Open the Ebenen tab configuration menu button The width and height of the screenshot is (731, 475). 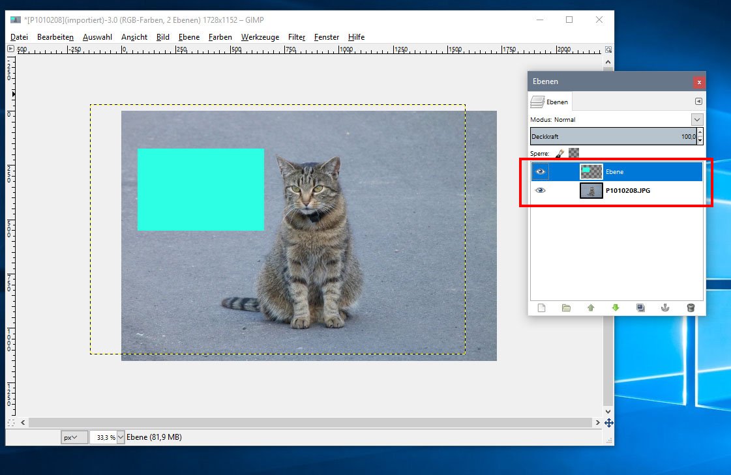698,102
